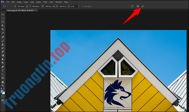Select the Rectangle shape tool
Screen dimensions: 189x112
(3, 78)
